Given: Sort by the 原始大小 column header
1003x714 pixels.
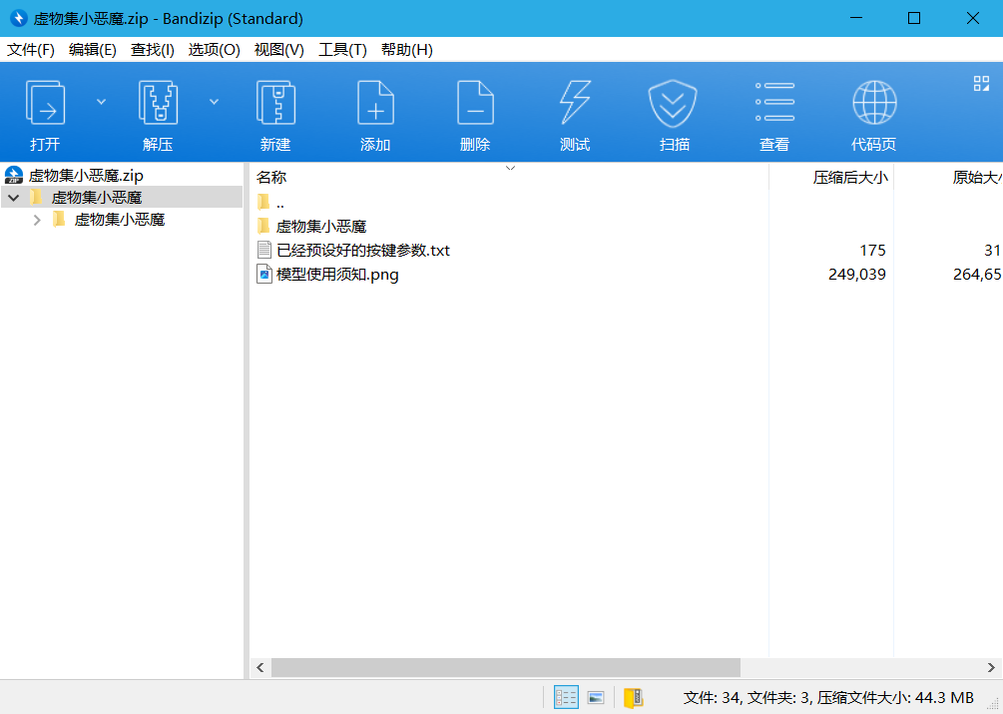Looking at the screenshot, I should coord(977,177).
